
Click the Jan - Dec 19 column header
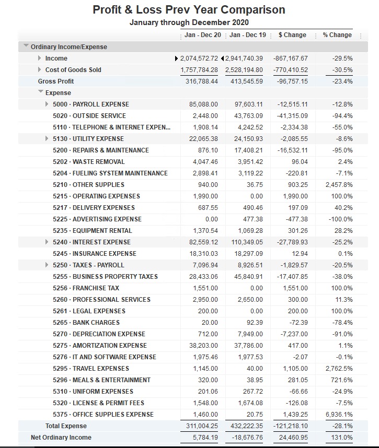click(247, 35)
